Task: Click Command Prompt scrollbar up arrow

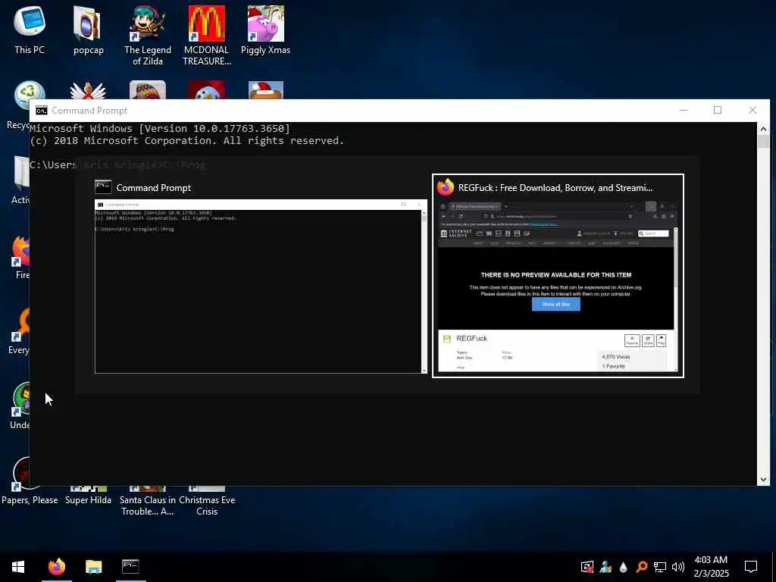Action: 763,129
